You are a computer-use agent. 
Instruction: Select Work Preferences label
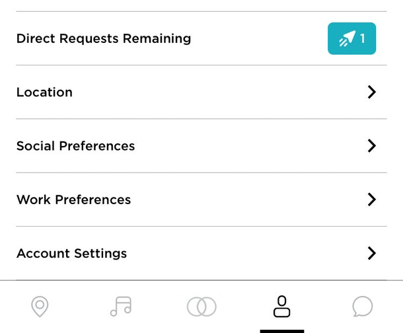click(x=74, y=200)
